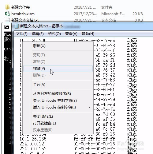The width and height of the screenshot is (153, 154).
Task: Choose 复制(C) in the context menu
Action: (x=58, y=62)
